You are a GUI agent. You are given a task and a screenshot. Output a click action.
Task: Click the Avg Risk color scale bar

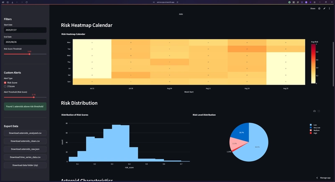[313, 64]
